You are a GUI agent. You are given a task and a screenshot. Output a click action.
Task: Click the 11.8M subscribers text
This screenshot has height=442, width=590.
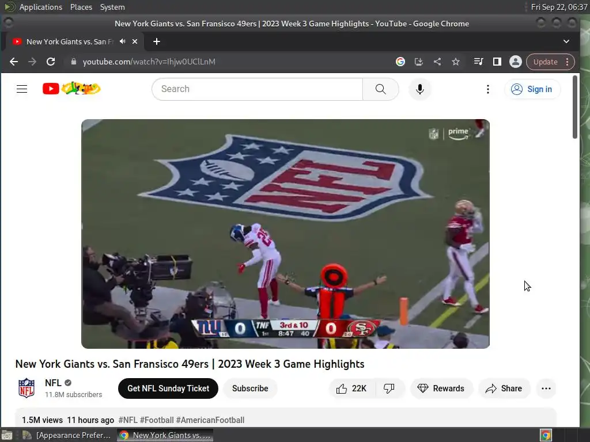(73, 394)
